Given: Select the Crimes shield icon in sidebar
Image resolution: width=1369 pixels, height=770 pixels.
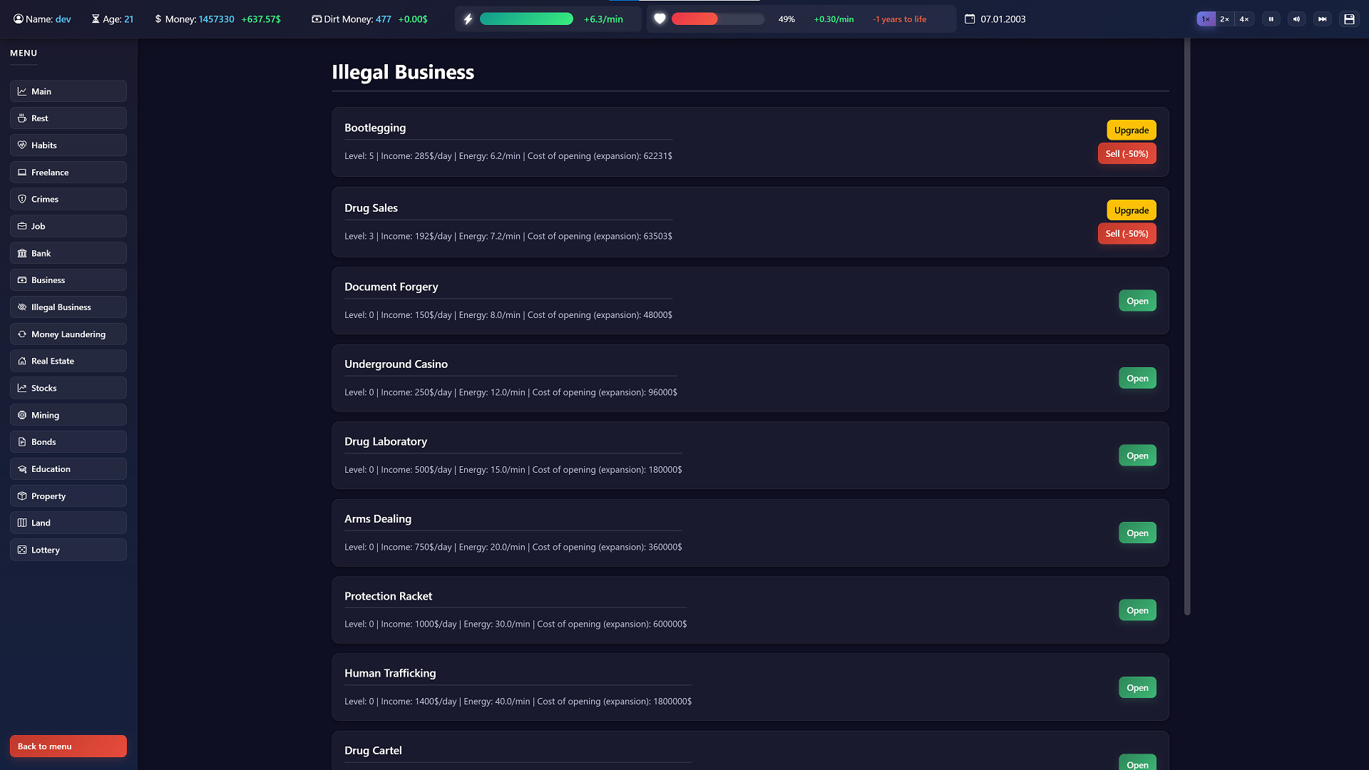Looking at the screenshot, I should click(x=22, y=199).
